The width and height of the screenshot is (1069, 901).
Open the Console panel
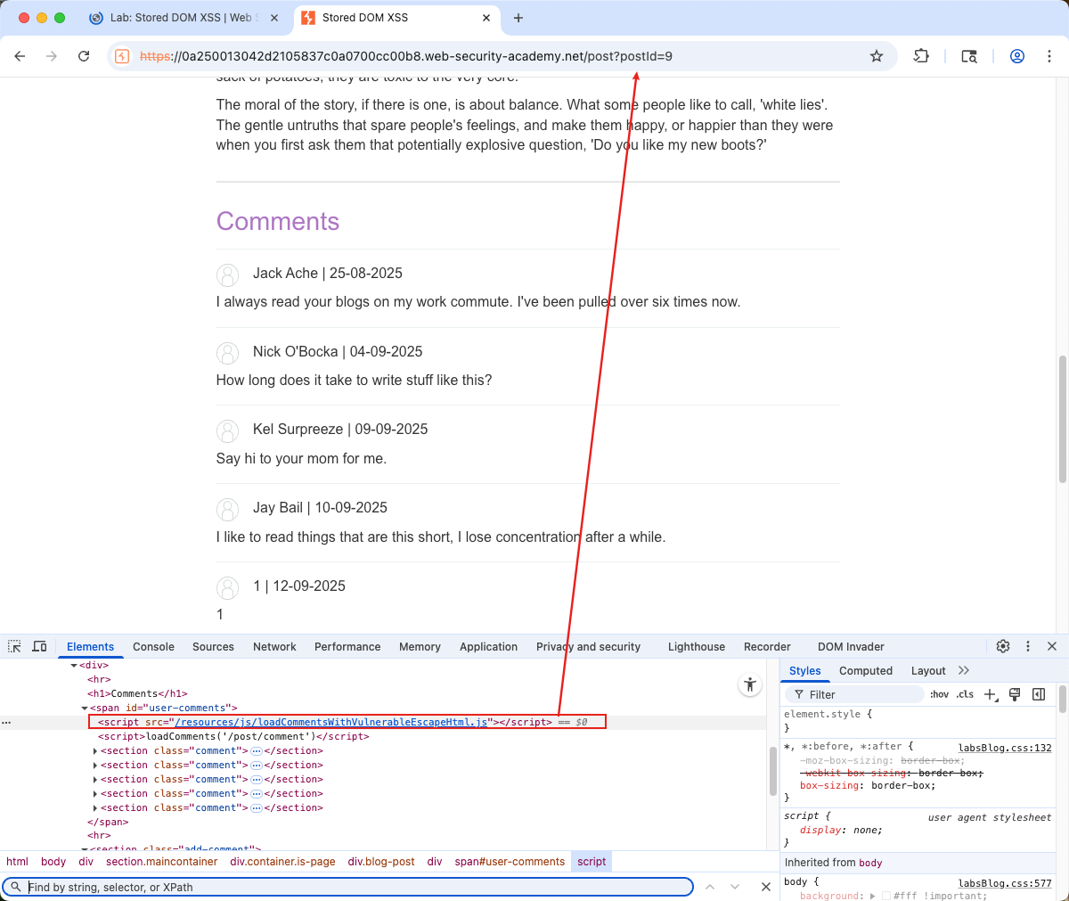coord(153,646)
